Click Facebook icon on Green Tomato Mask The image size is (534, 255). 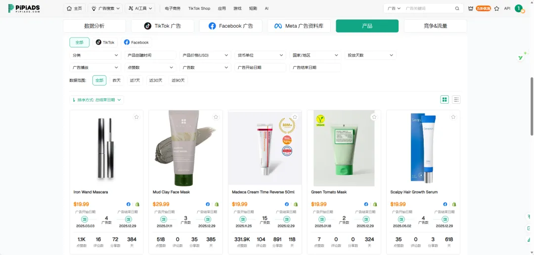(366, 204)
